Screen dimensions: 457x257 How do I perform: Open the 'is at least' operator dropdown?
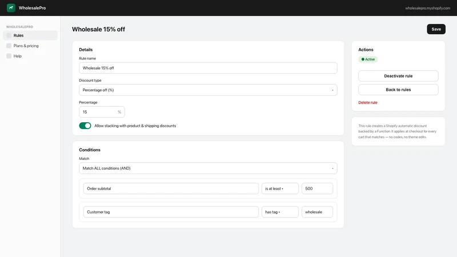pyautogui.click(x=280, y=188)
